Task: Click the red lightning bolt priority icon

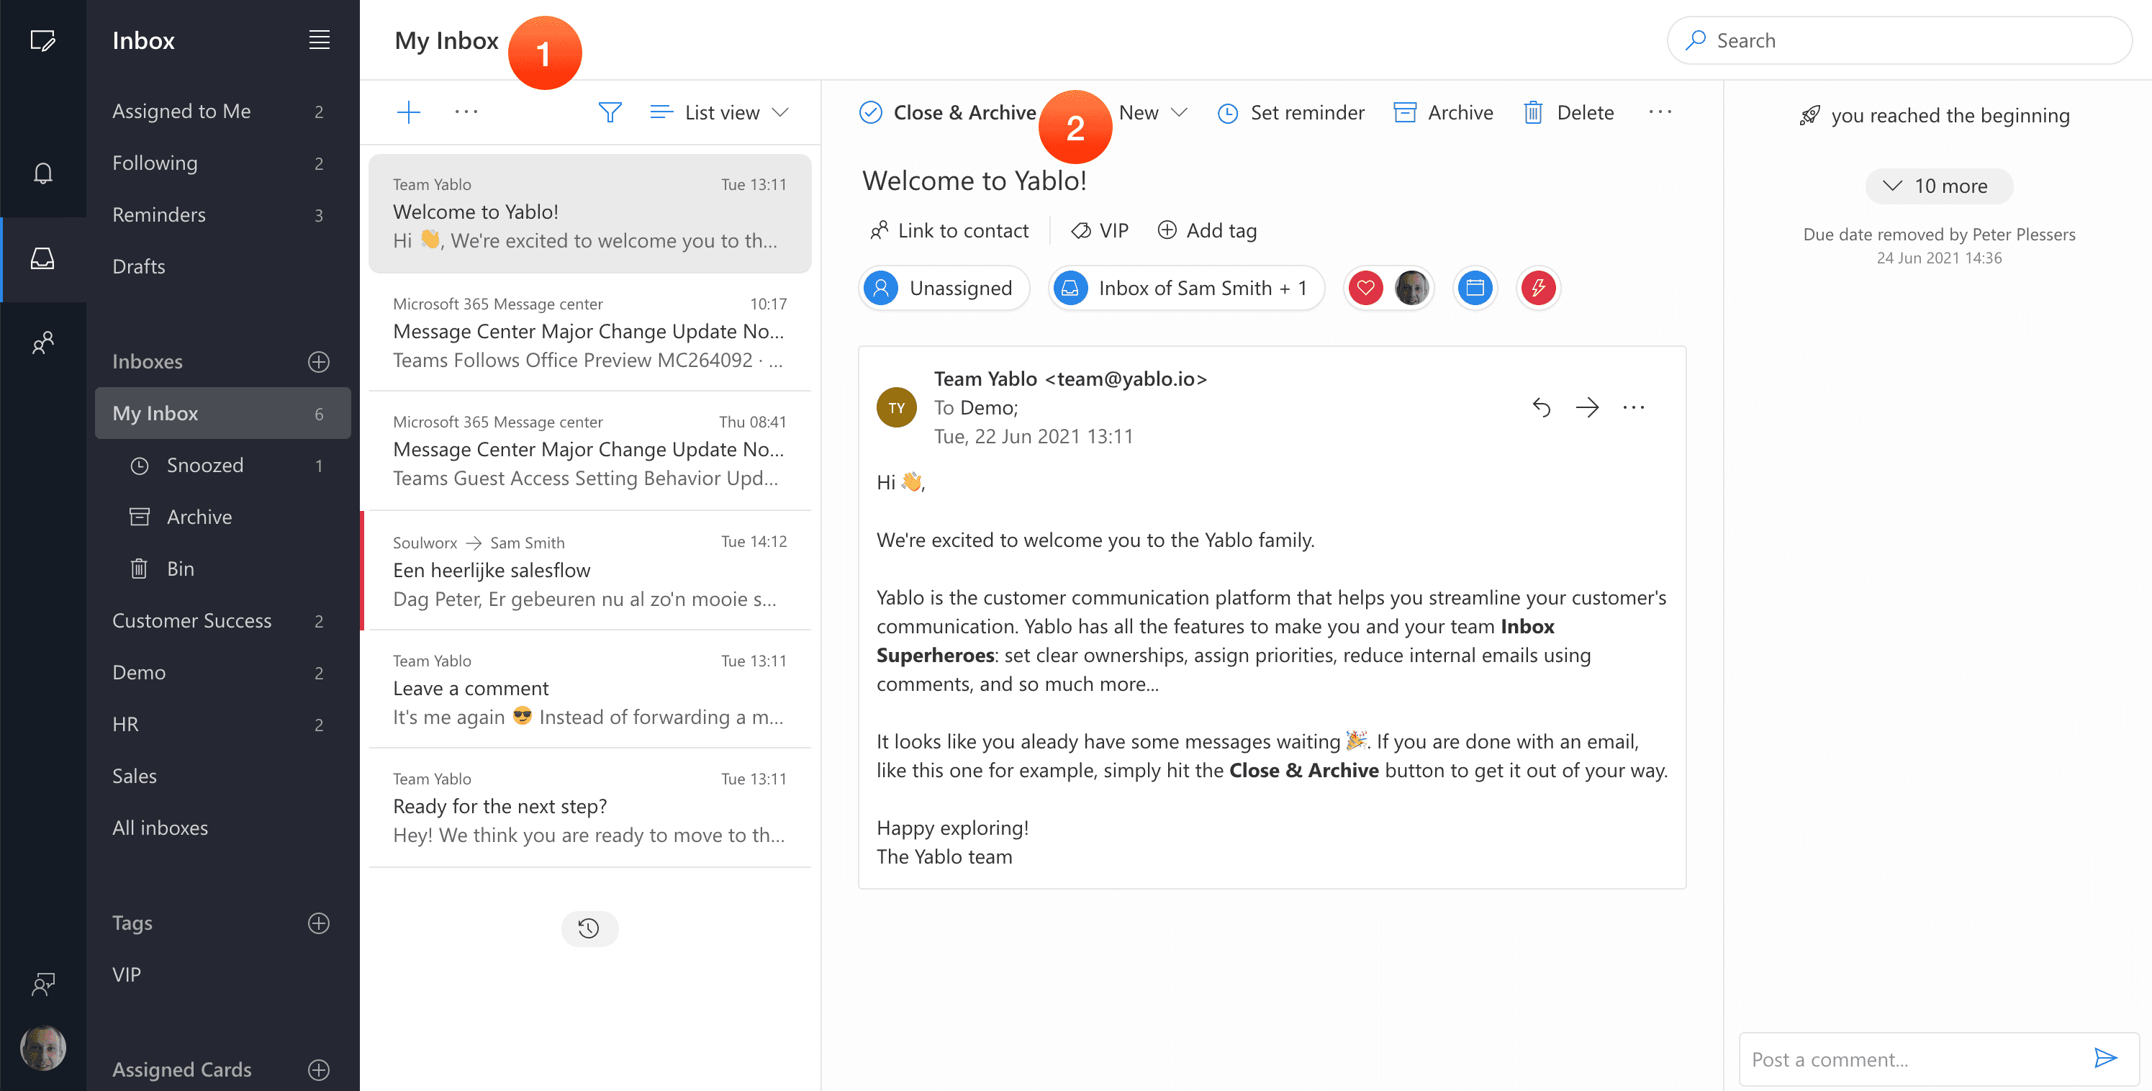Action: point(1538,288)
